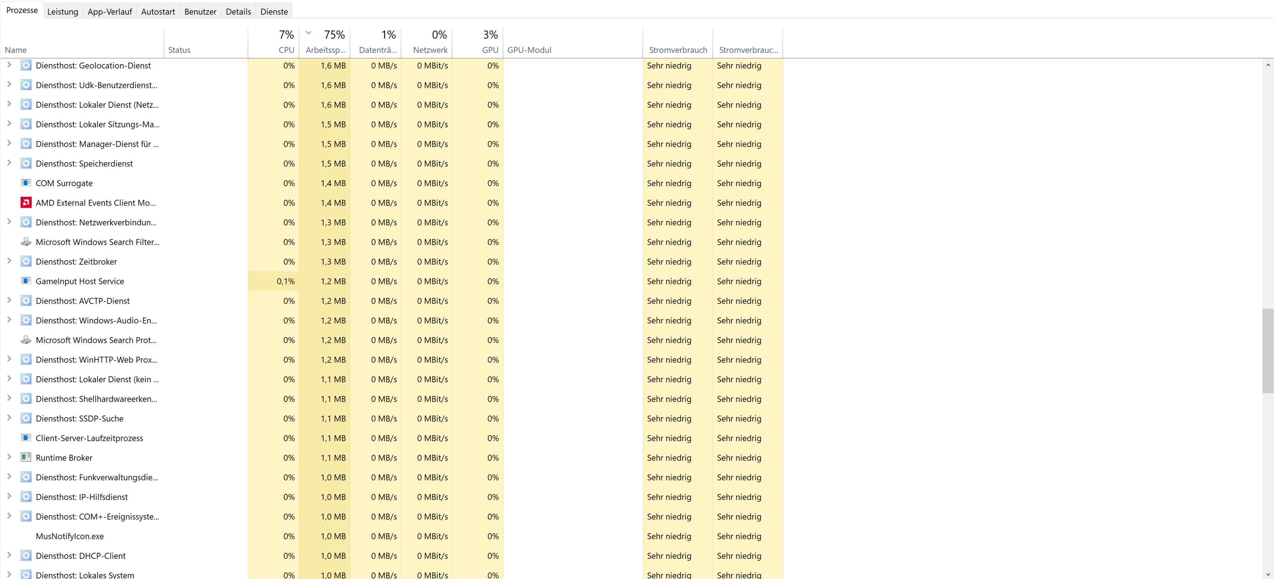Expand the Diensthost: Zeitbroker group
Image resolution: width=1274 pixels, height=579 pixels.
click(9, 260)
